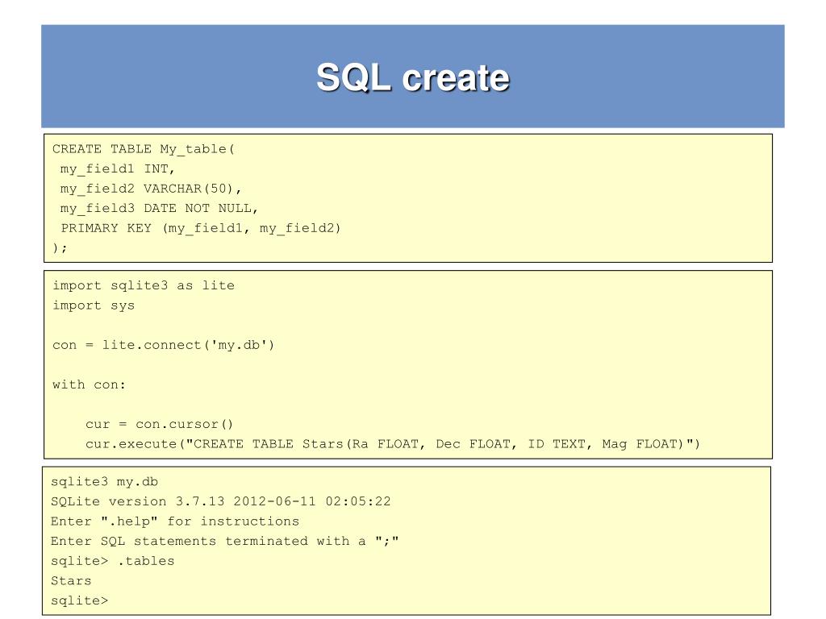Click the "my_field3 DATE NOT NULL," line
The image size is (826, 619).
click(x=159, y=209)
